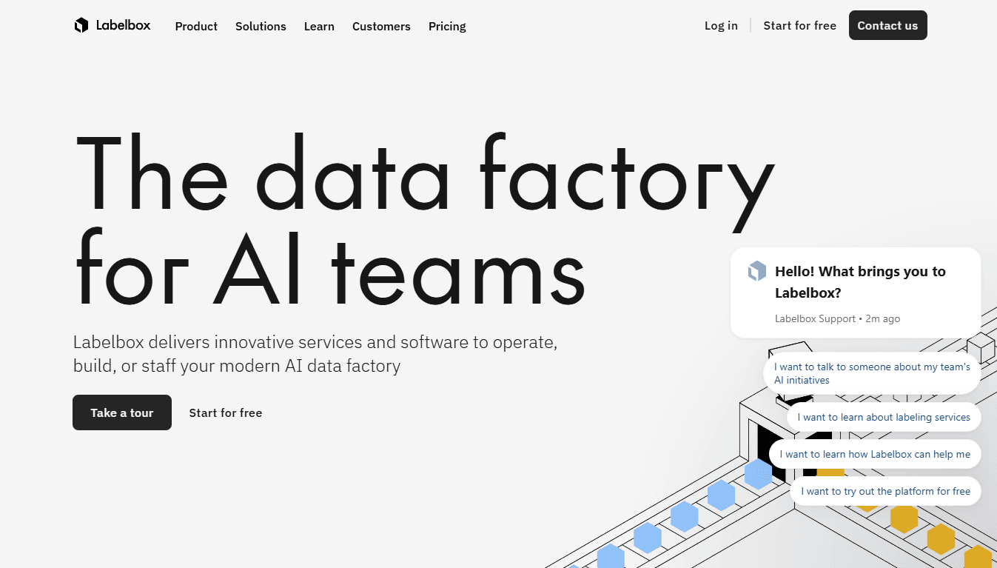This screenshot has width=997, height=568.
Task: Choose 'talk to someone about my team's AI initiatives'
Action: [872, 373]
